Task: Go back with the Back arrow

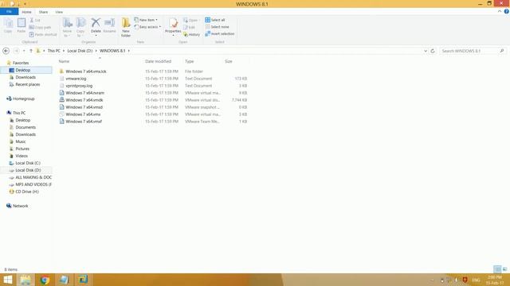Action: tap(6, 51)
